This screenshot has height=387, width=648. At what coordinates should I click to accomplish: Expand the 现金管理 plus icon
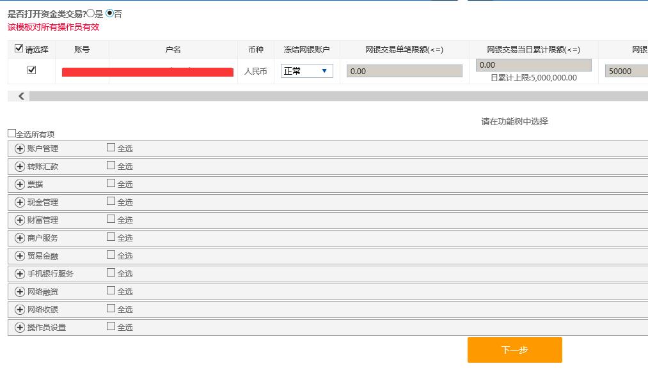click(20, 202)
